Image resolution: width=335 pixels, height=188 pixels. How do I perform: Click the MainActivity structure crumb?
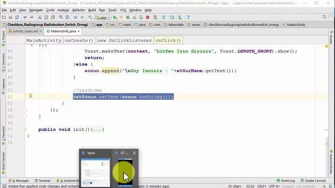click(44, 40)
